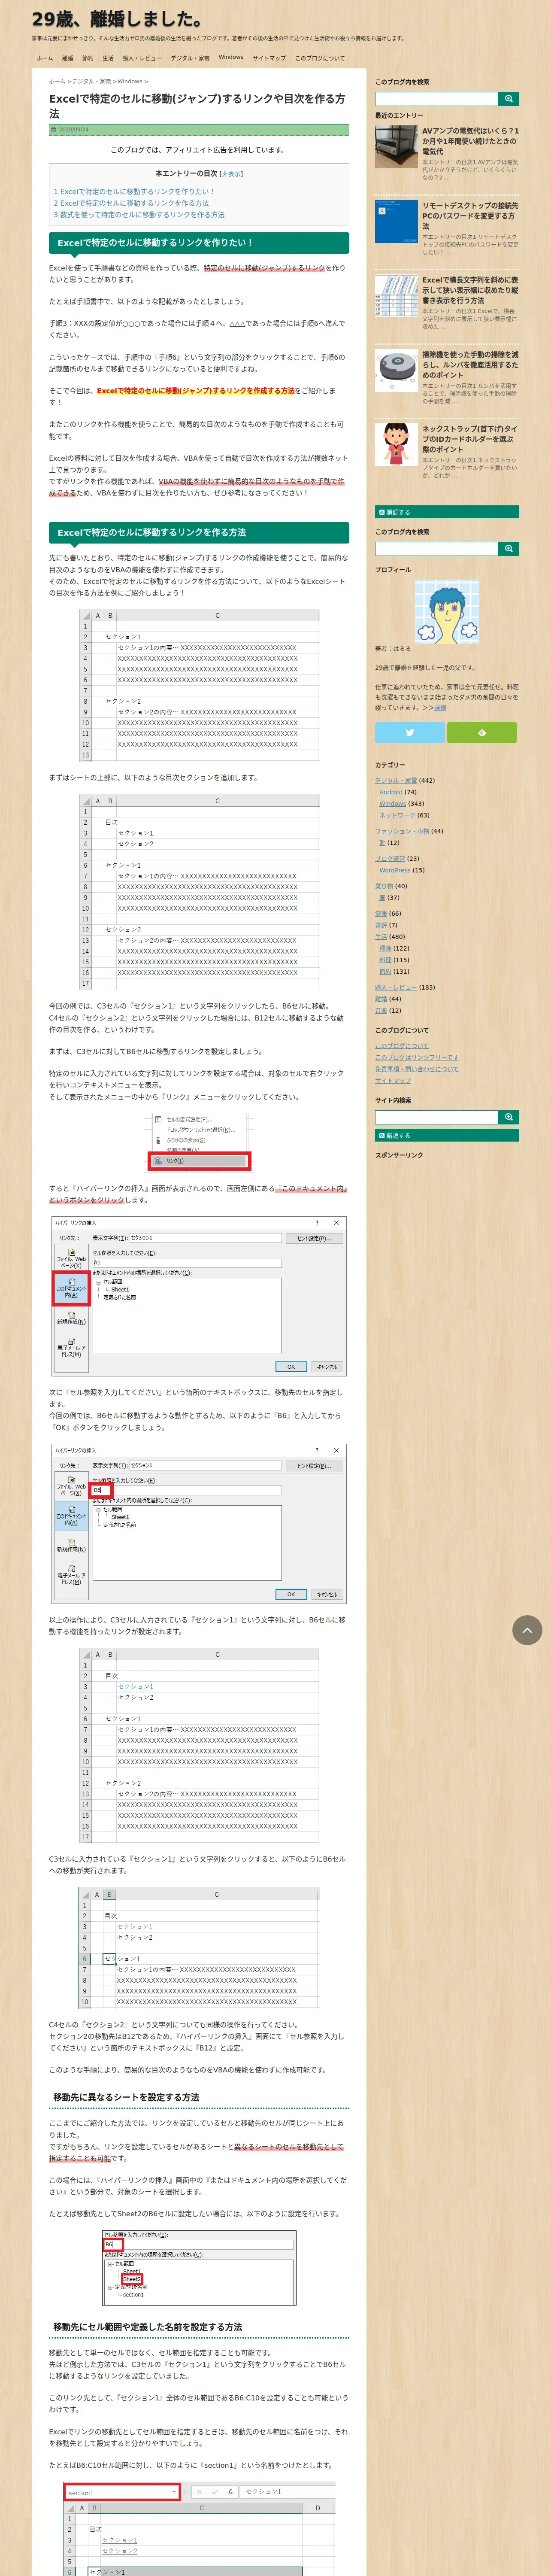551x2576 pixels.
Task: Open the 掃除機を使った手動の掃除 entry title
Action: (x=470, y=365)
